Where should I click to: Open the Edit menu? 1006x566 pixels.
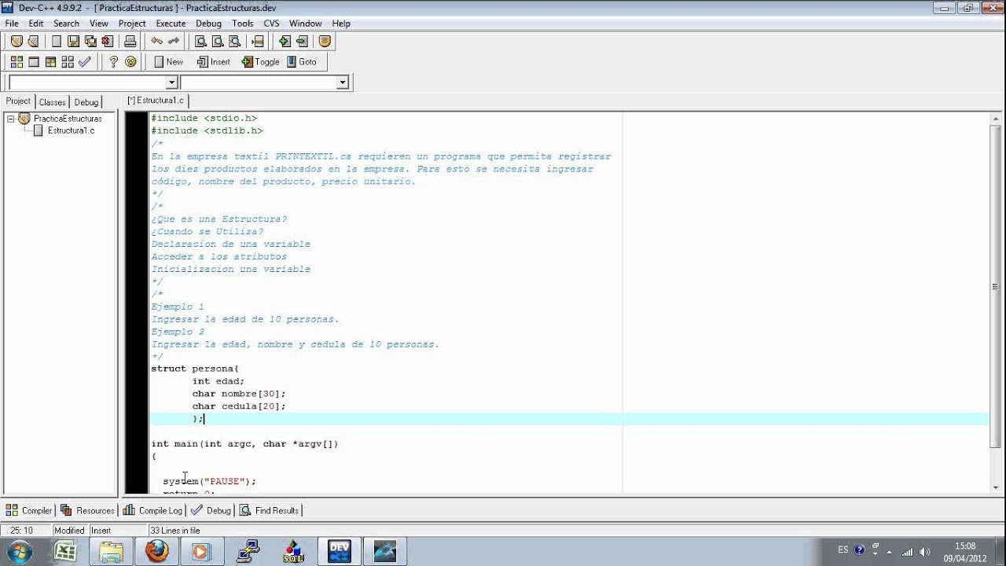pos(36,24)
